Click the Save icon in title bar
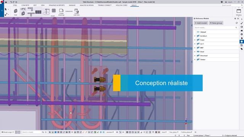Screen dimensions: 244x137 point(6,2)
